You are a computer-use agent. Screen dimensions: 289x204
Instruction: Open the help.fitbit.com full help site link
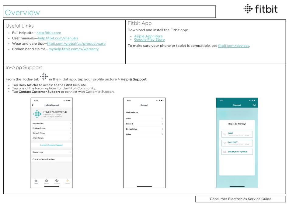pyautogui.click(x=49, y=33)
